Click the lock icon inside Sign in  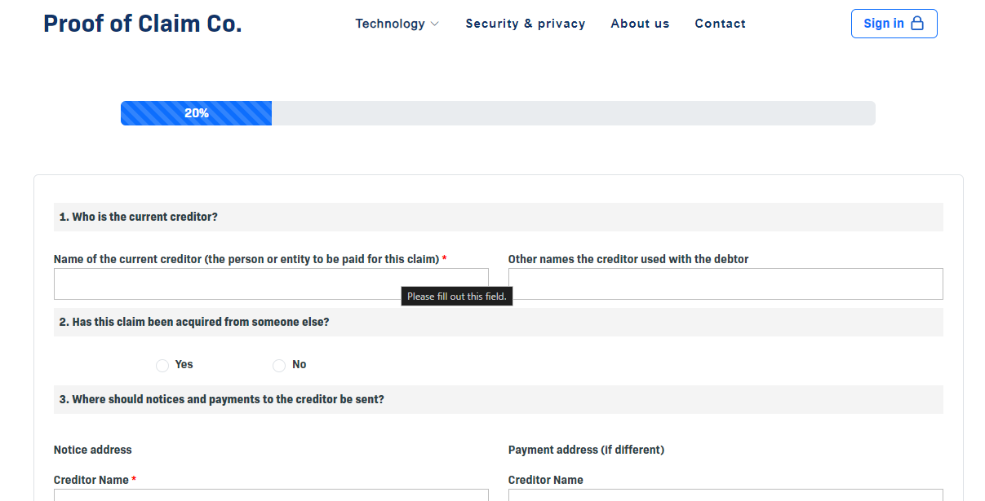click(x=917, y=24)
